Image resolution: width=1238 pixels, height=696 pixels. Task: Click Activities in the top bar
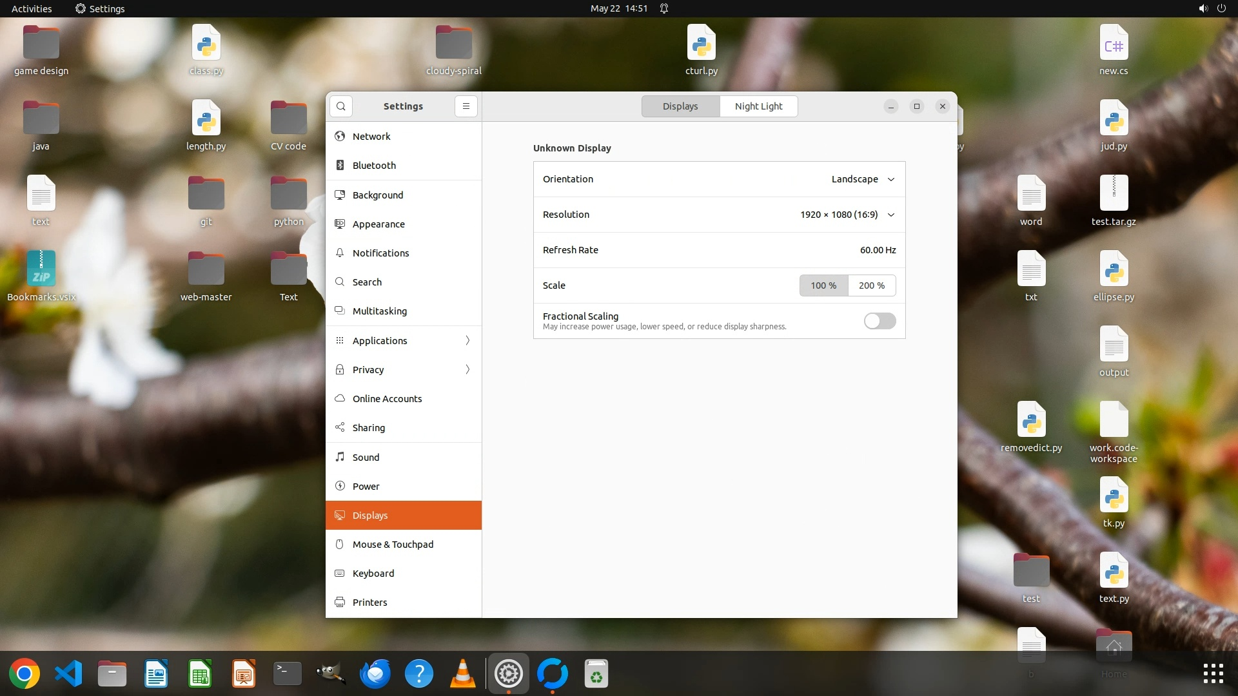pos(32,8)
